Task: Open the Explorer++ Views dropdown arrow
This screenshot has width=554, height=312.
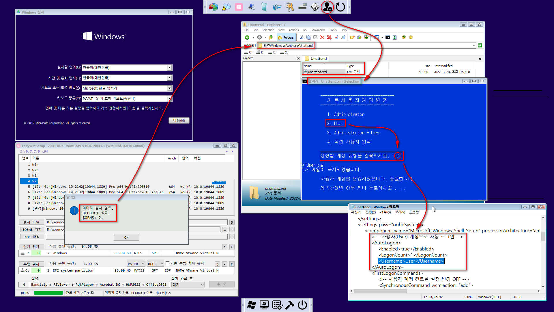Action: pyautogui.click(x=382, y=37)
